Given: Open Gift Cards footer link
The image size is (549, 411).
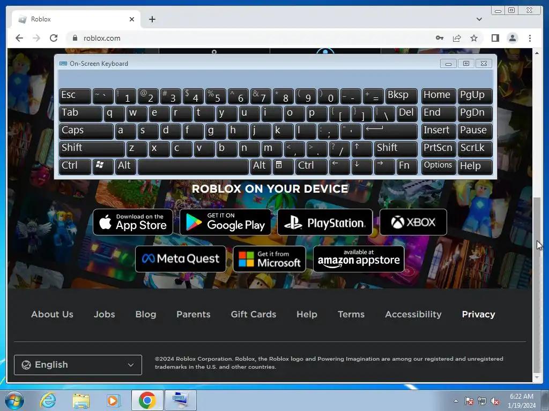Looking at the screenshot, I should tap(254, 314).
